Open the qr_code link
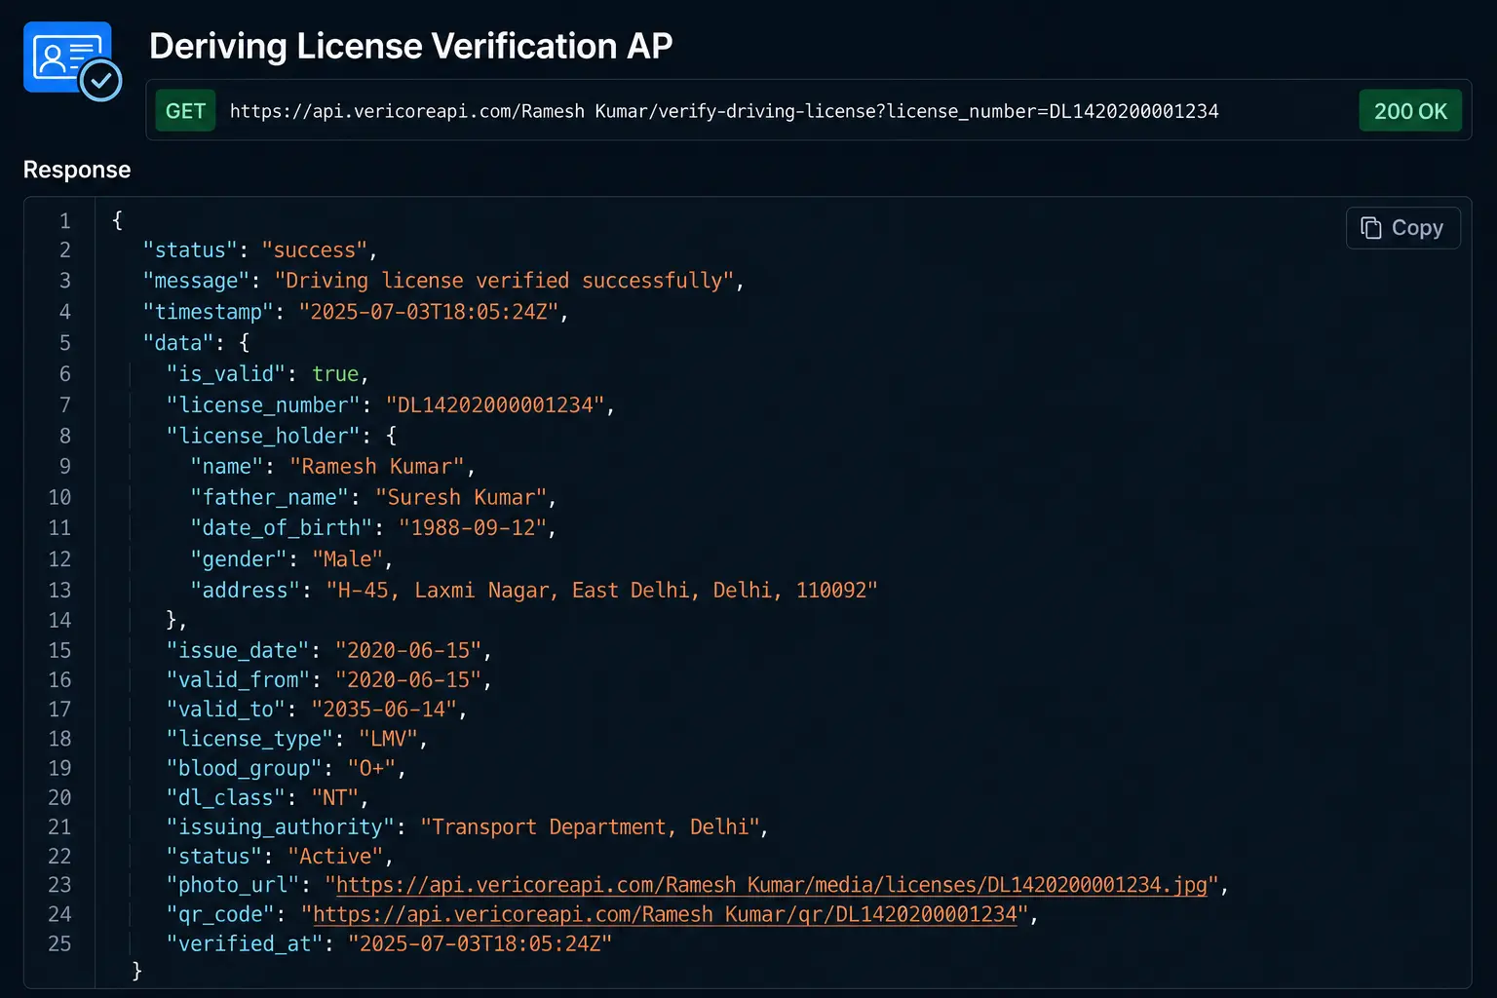 pos(665,914)
